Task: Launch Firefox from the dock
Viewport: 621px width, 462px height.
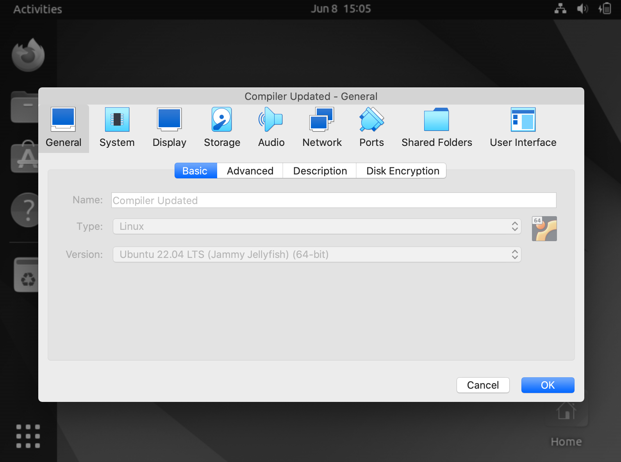Action: tap(28, 55)
